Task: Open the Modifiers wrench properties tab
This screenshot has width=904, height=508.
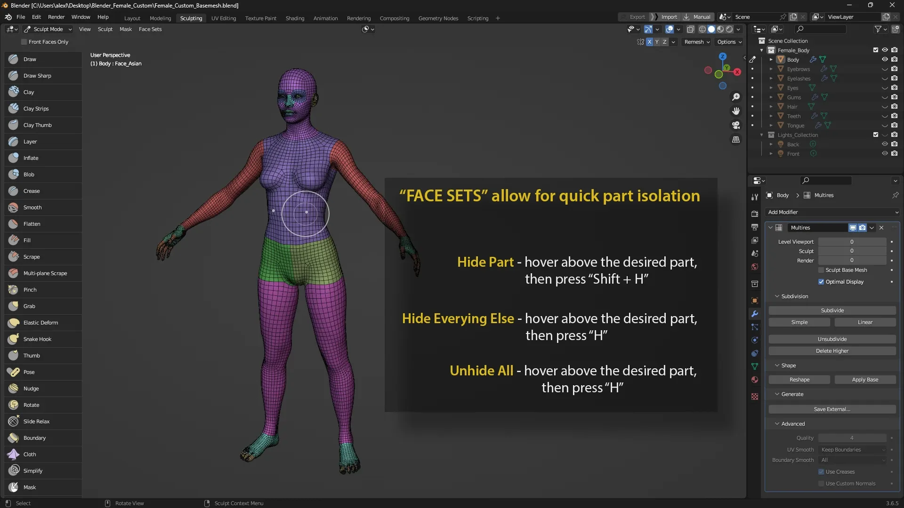Action: tap(755, 314)
